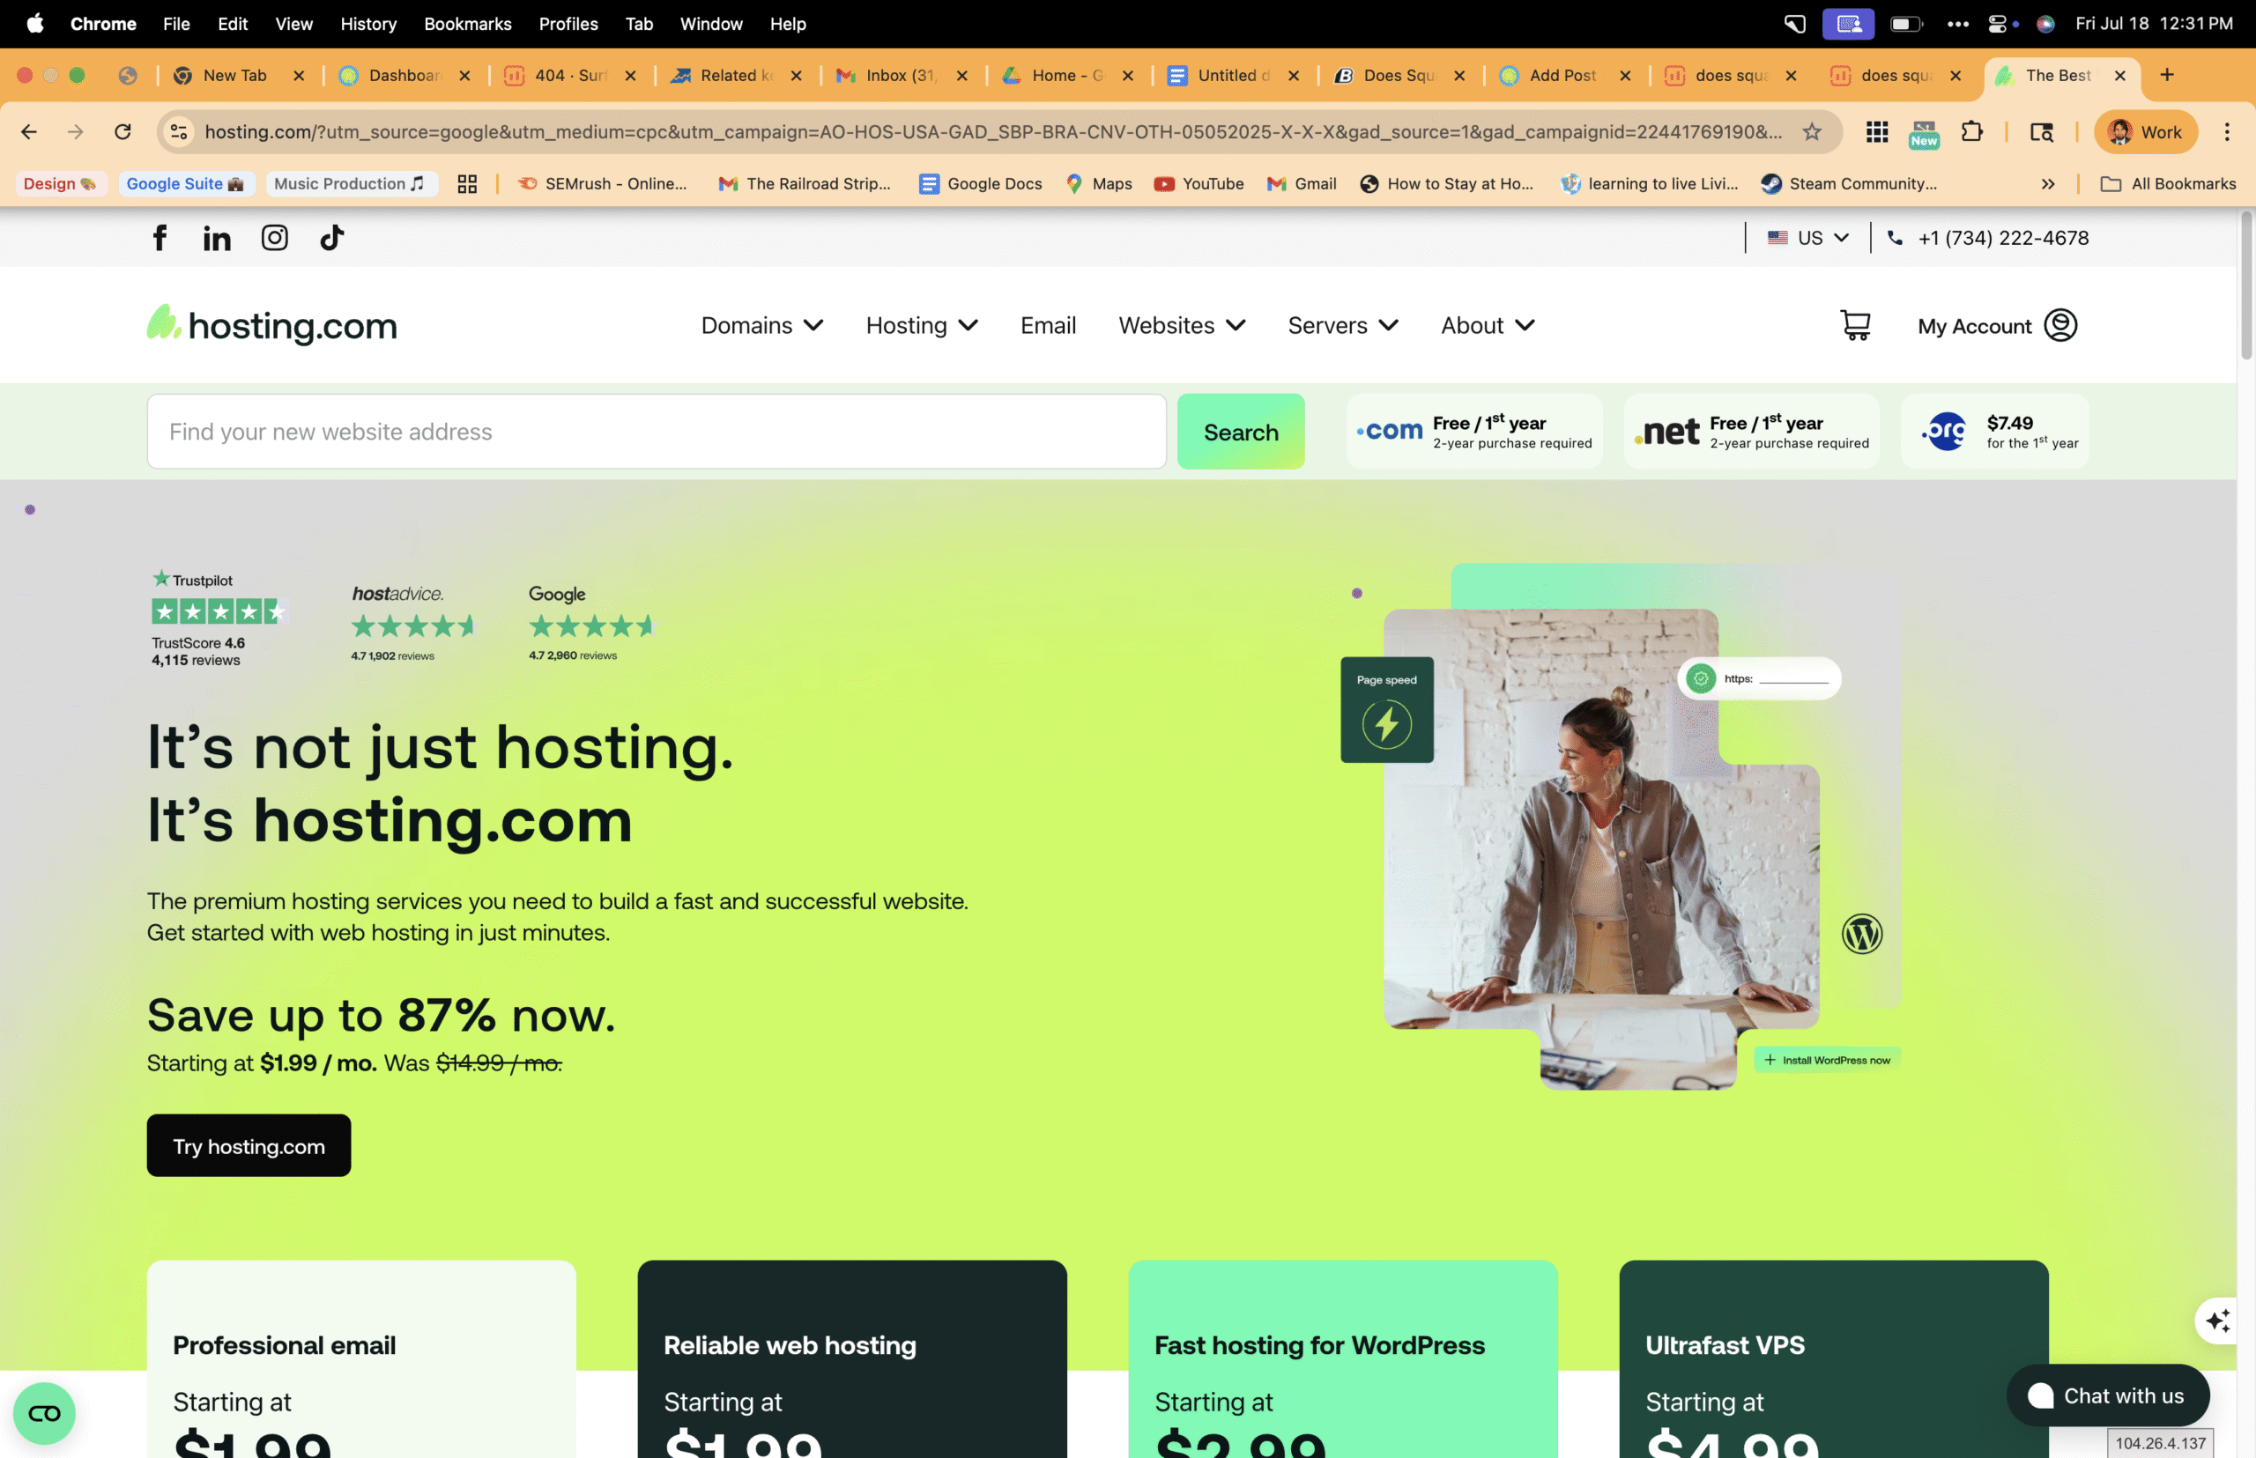Click the LinkedIn social icon
This screenshot has height=1458, width=2256.
(x=217, y=237)
